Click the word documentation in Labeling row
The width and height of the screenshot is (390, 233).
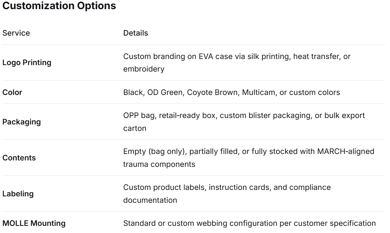(150, 200)
